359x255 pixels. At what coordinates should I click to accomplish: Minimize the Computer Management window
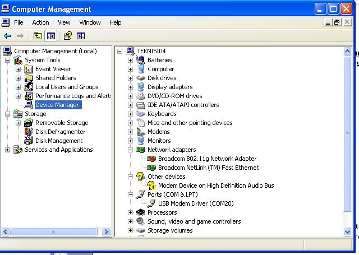tap(320, 9)
